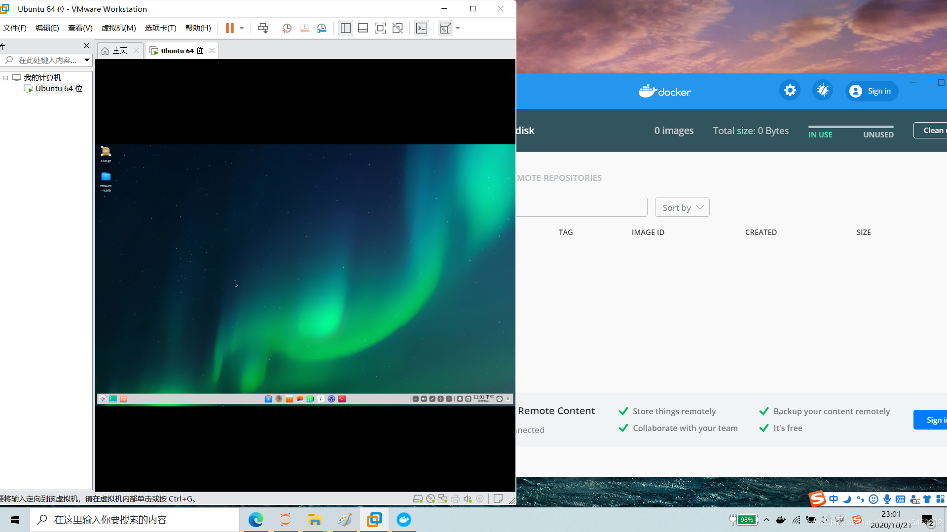Click the Sign in button in Docker Desktop

[x=872, y=91]
